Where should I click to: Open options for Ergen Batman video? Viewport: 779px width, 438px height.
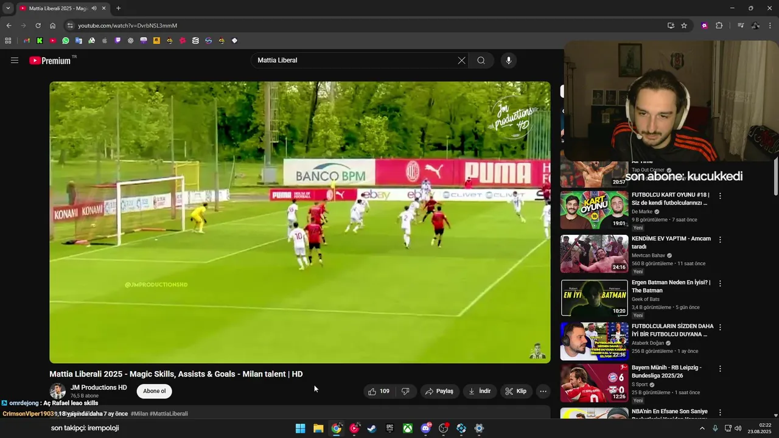[x=720, y=283]
